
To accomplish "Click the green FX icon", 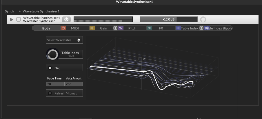I will tap(149, 28).
